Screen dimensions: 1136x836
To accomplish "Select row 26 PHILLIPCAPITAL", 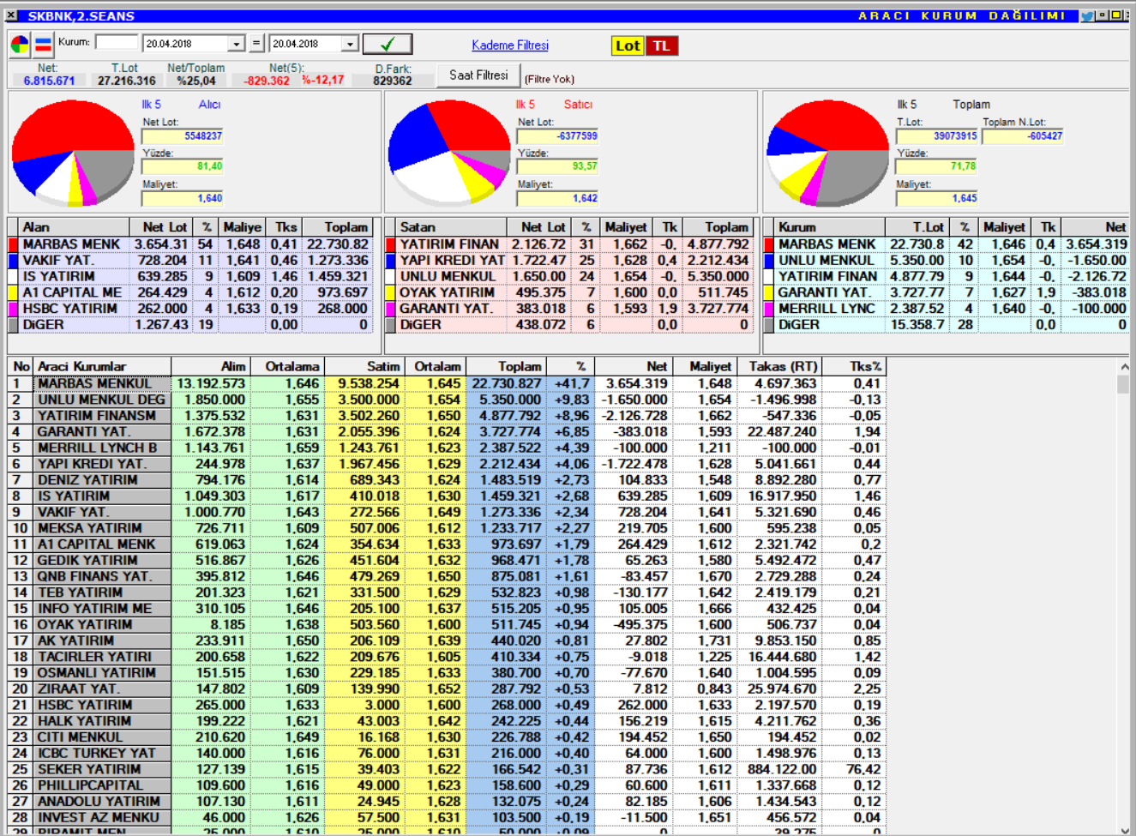I will coord(447,785).
